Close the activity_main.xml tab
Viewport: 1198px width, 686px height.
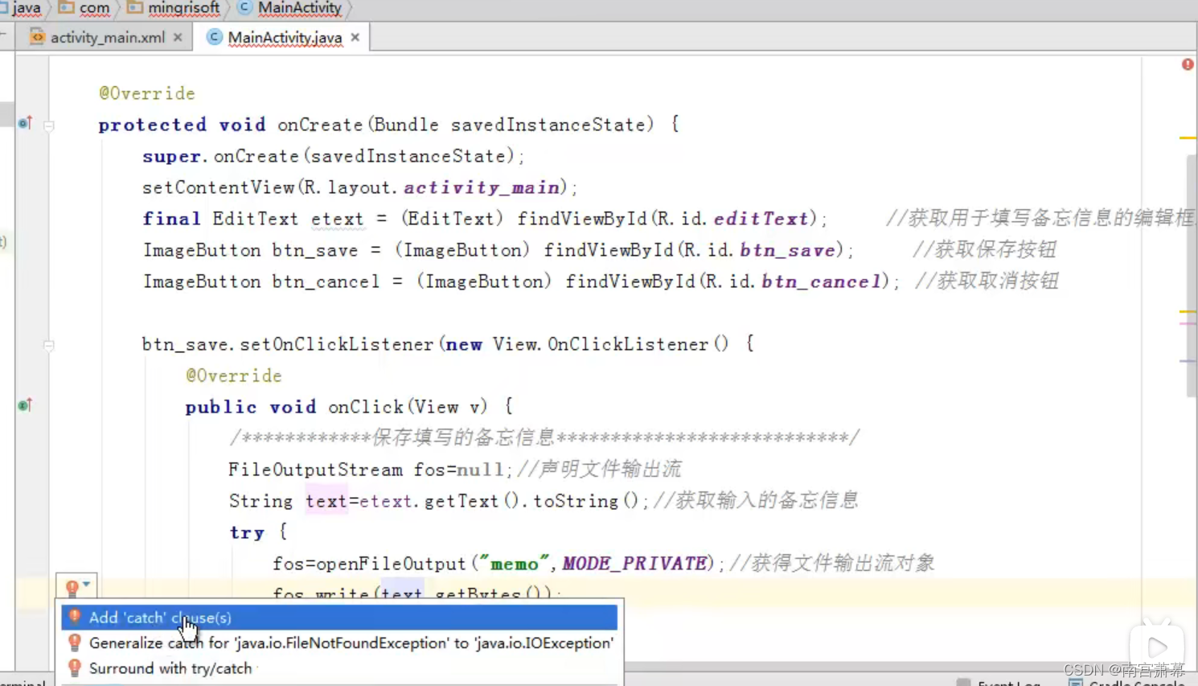click(x=178, y=37)
